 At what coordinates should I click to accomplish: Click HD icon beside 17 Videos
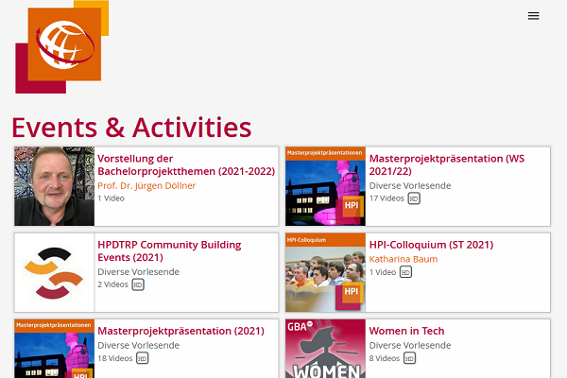tap(414, 198)
